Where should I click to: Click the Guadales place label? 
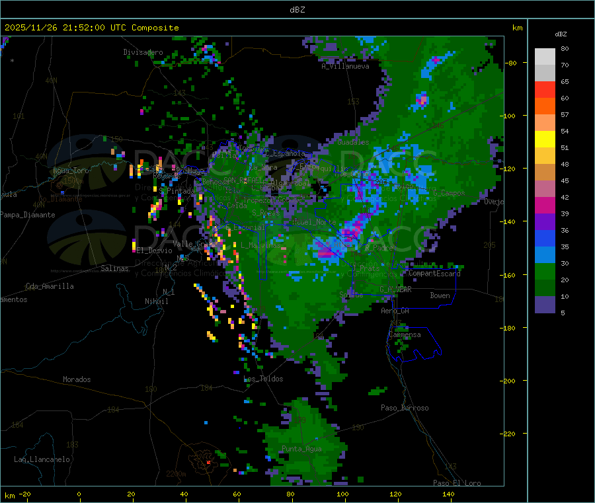coord(353,142)
